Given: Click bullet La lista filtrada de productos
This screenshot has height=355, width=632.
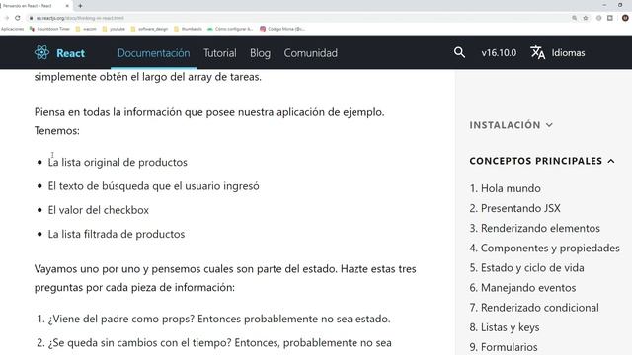Looking at the screenshot, I should tap(117, 234).
